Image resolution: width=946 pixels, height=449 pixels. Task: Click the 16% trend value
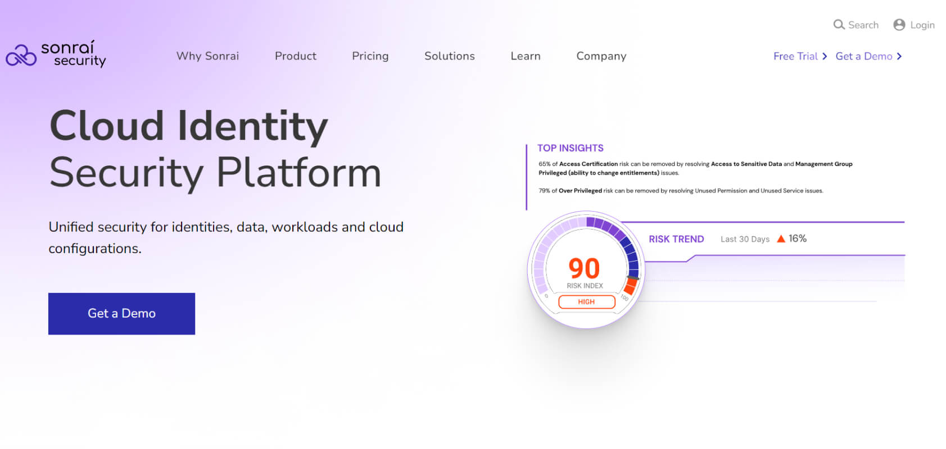click(798, 239)
